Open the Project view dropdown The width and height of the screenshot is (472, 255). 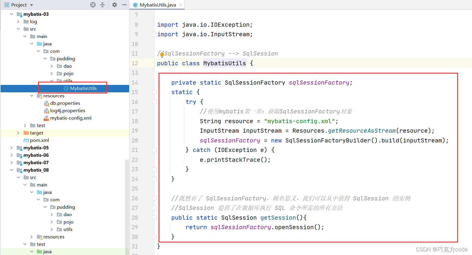tap(31, 5)
